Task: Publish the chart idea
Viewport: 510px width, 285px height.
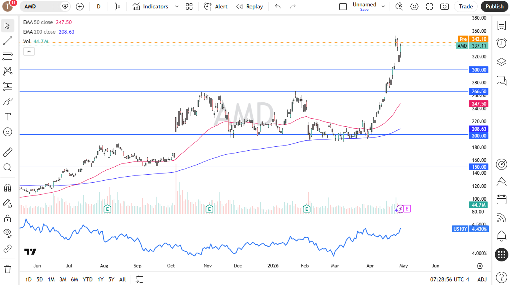Action: (x=494, y=6)
